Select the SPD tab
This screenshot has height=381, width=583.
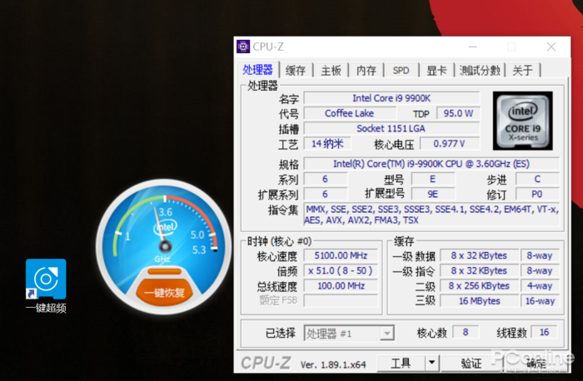(401, 70)
